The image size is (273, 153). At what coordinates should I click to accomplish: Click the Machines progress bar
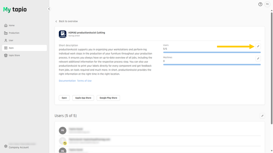click(212, 64)
